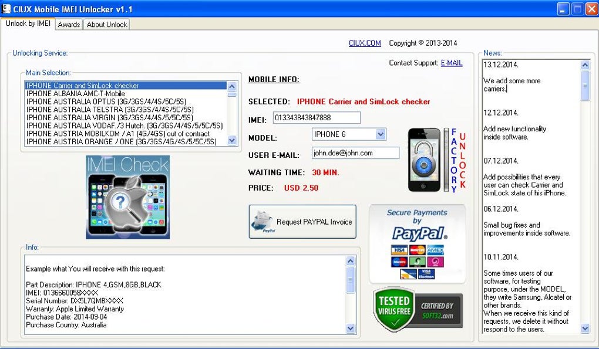Pick IPHONE AUSTRALIA VODAF./3 Hutch. entry
Screen dimensions: 599x349
126,126
